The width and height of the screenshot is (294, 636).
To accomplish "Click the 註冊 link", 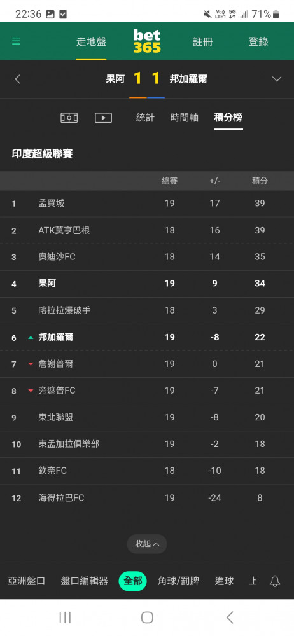I will pyautogui.click(x=202, y=42).
